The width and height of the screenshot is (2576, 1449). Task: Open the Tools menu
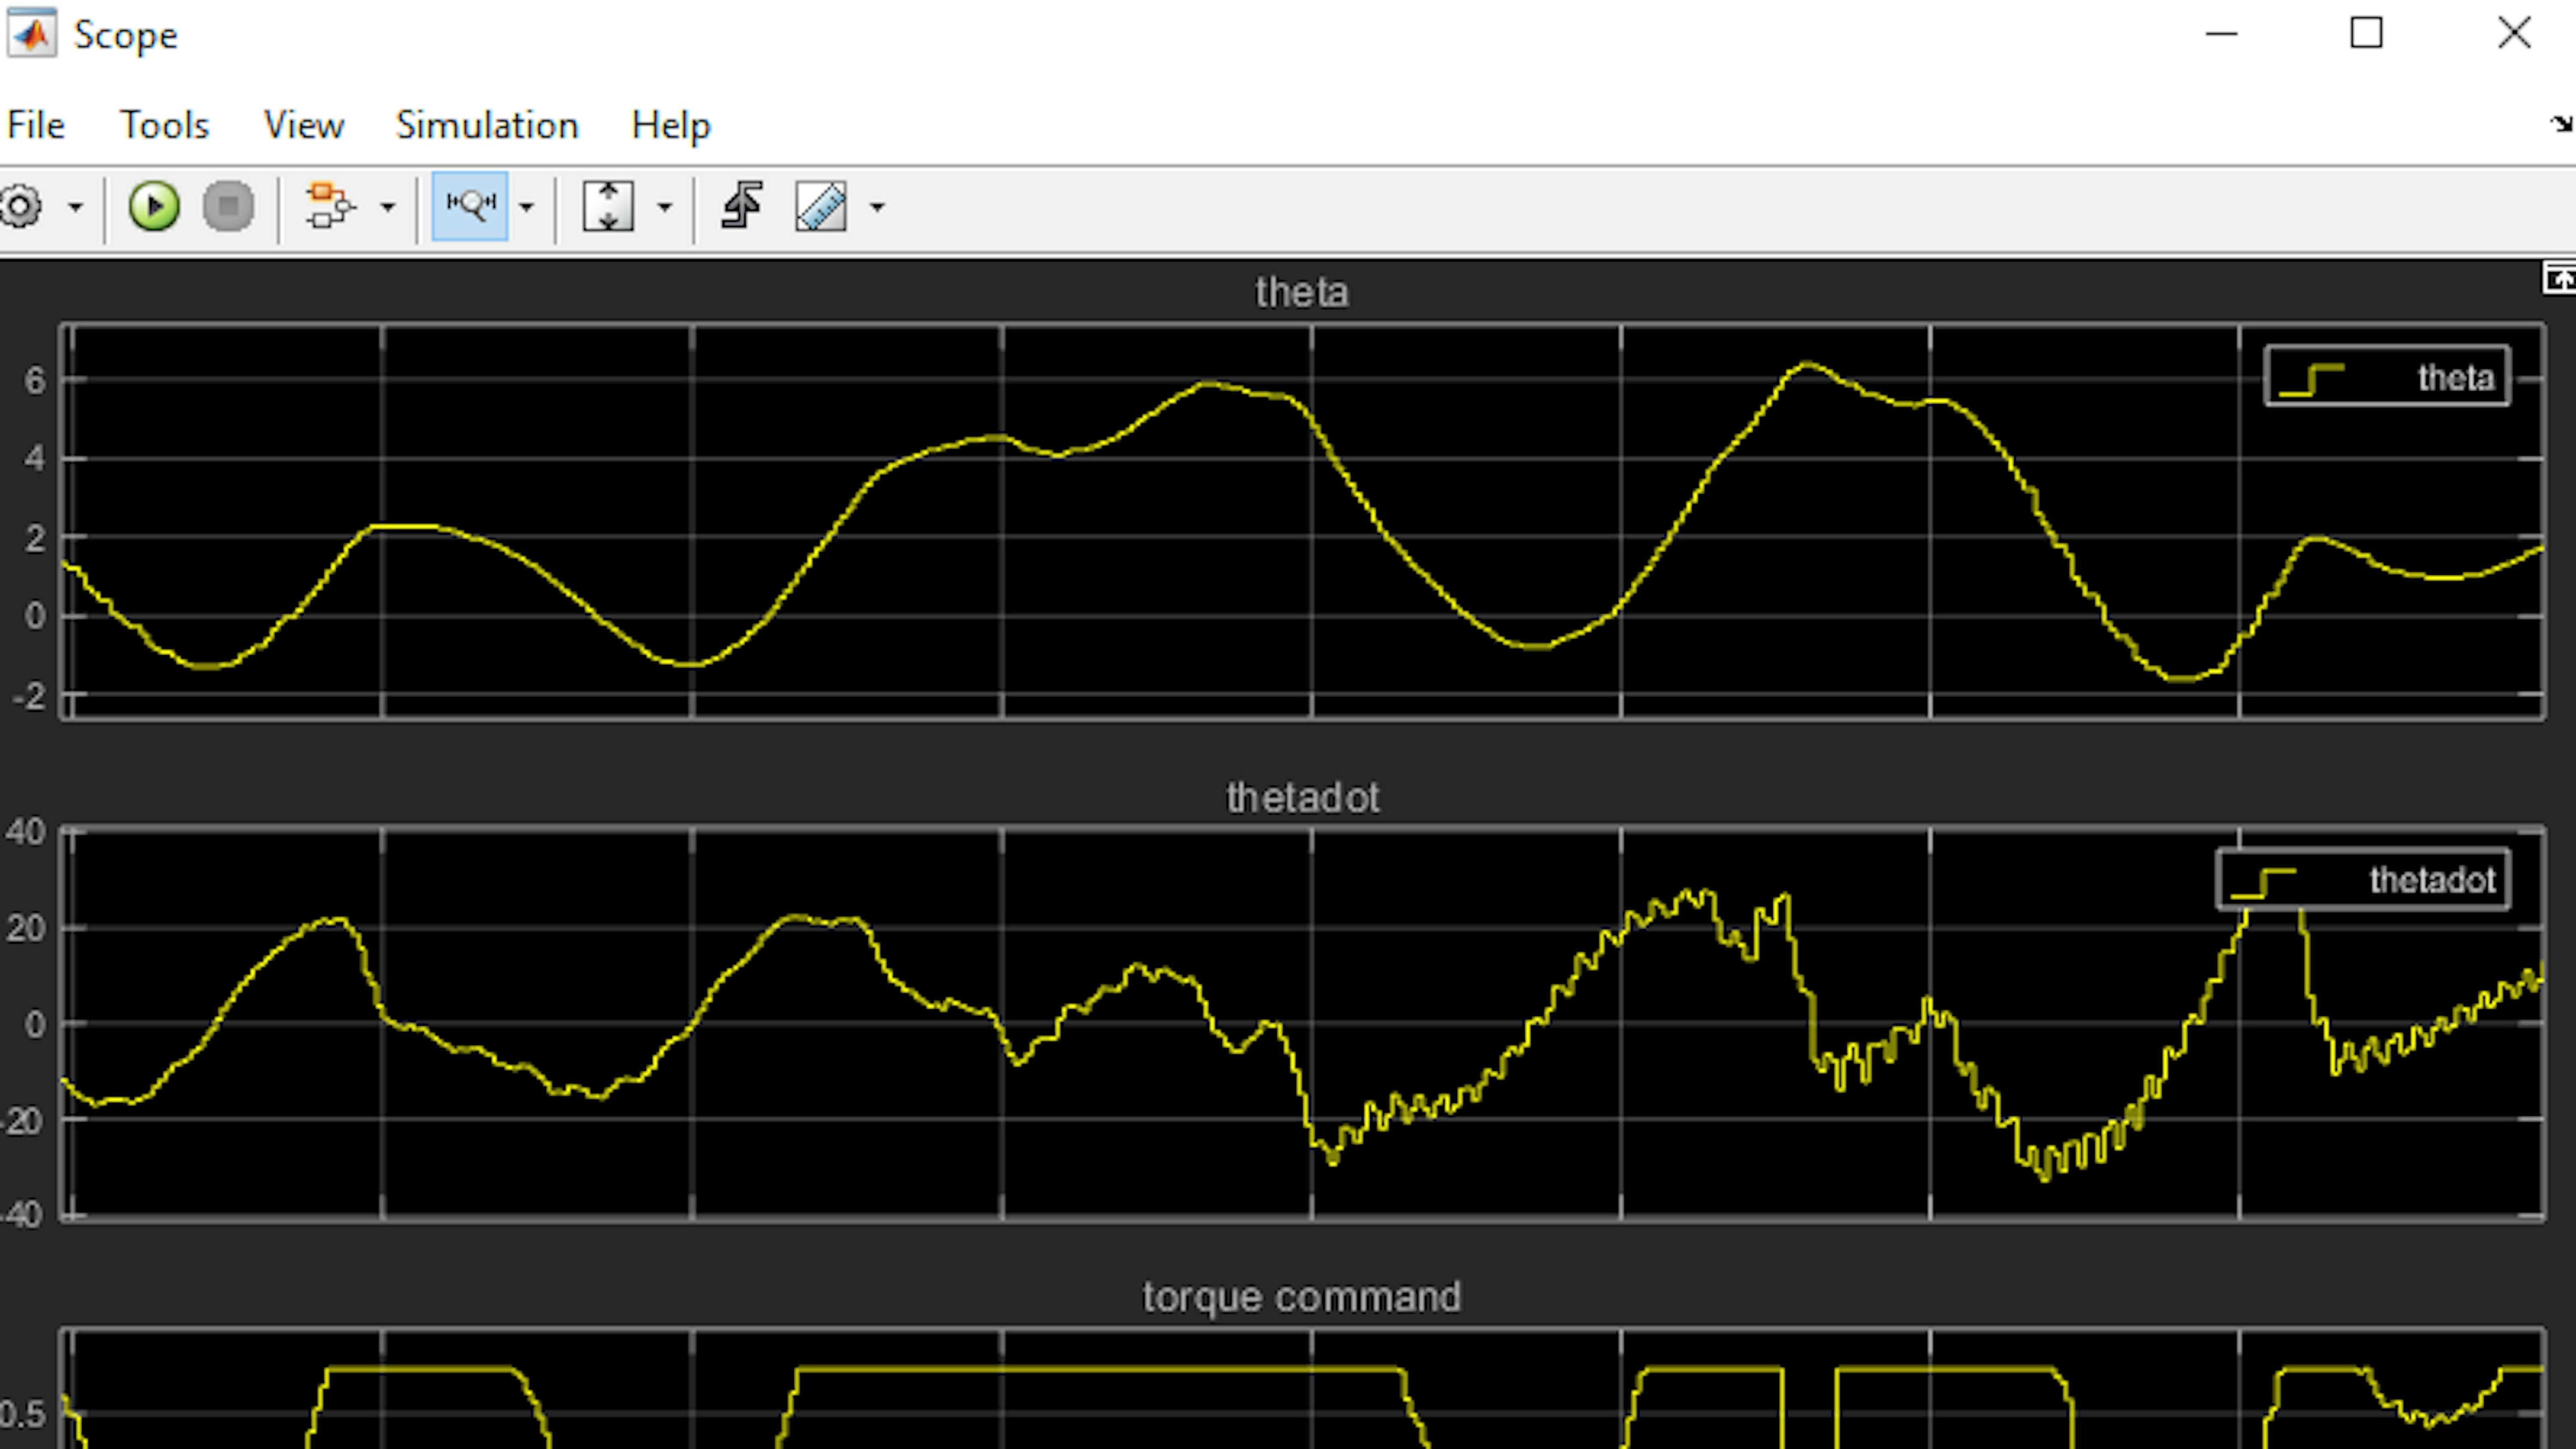pos(164,125)
